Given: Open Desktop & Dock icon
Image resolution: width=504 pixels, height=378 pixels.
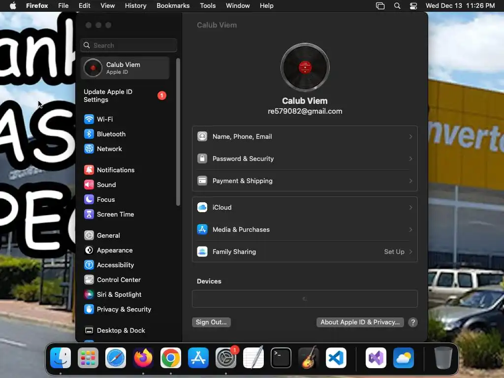Looking at the screenshot, I should pyautogui.click(x=89, y=331).
